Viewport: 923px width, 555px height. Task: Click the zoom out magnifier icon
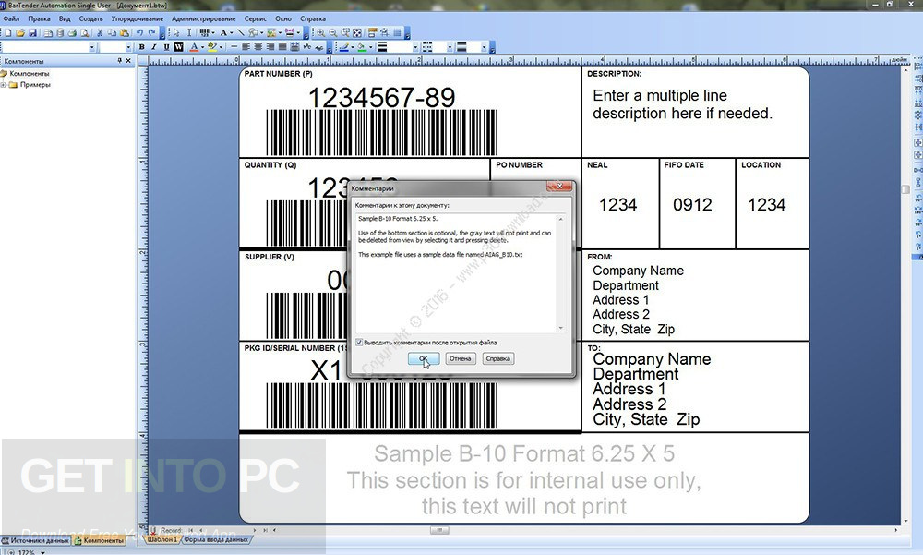333,33
